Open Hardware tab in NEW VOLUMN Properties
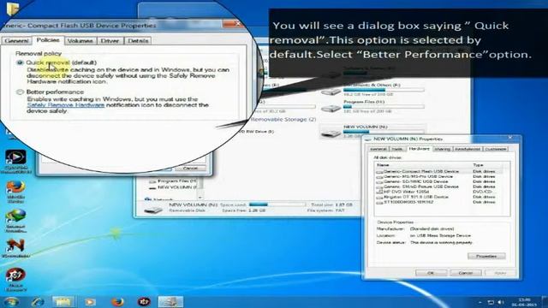548x308 pixels. click(x=419, y=149)
